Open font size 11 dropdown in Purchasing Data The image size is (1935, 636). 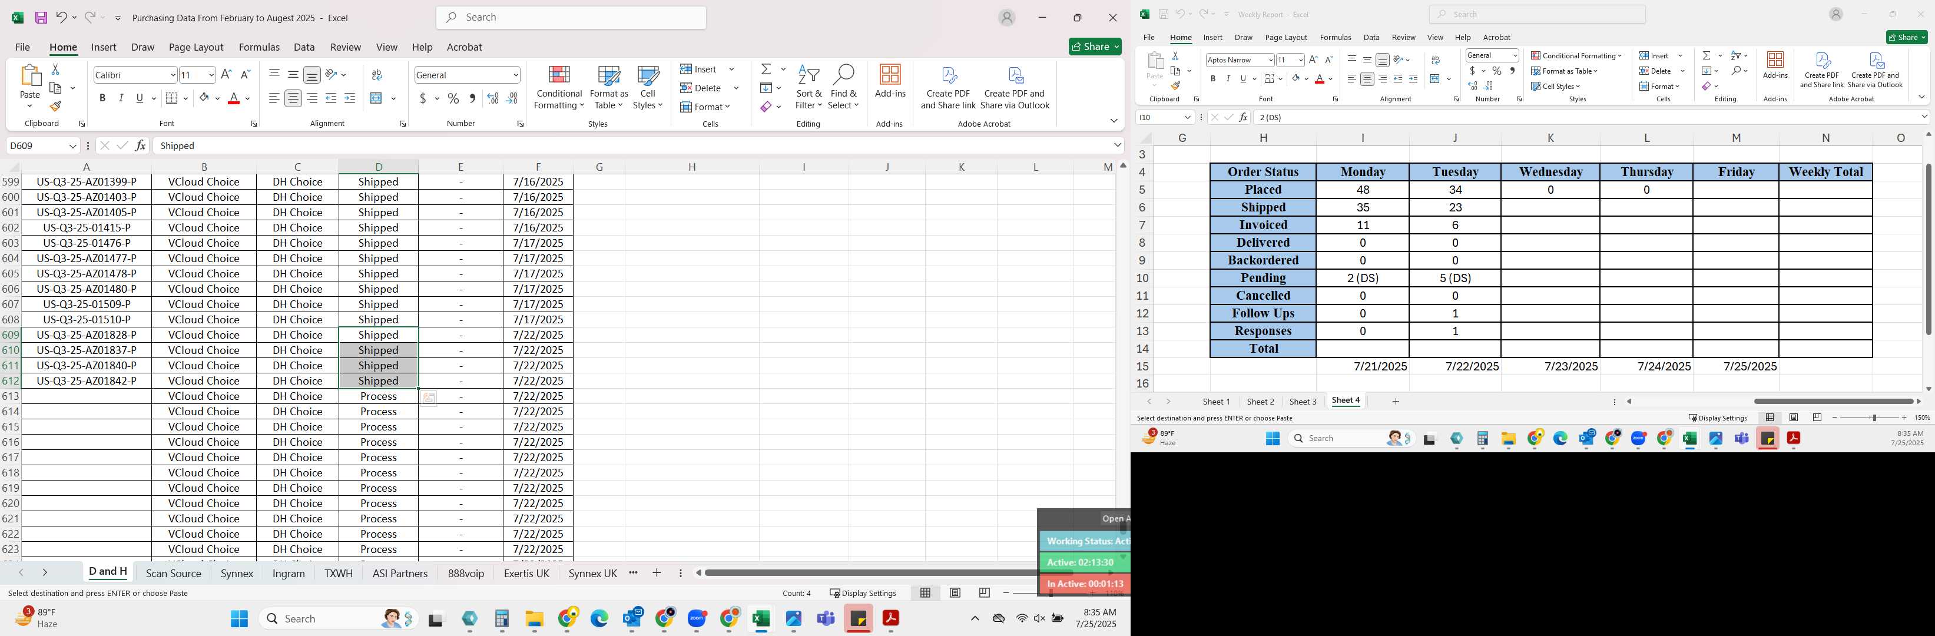pos(211,75)
